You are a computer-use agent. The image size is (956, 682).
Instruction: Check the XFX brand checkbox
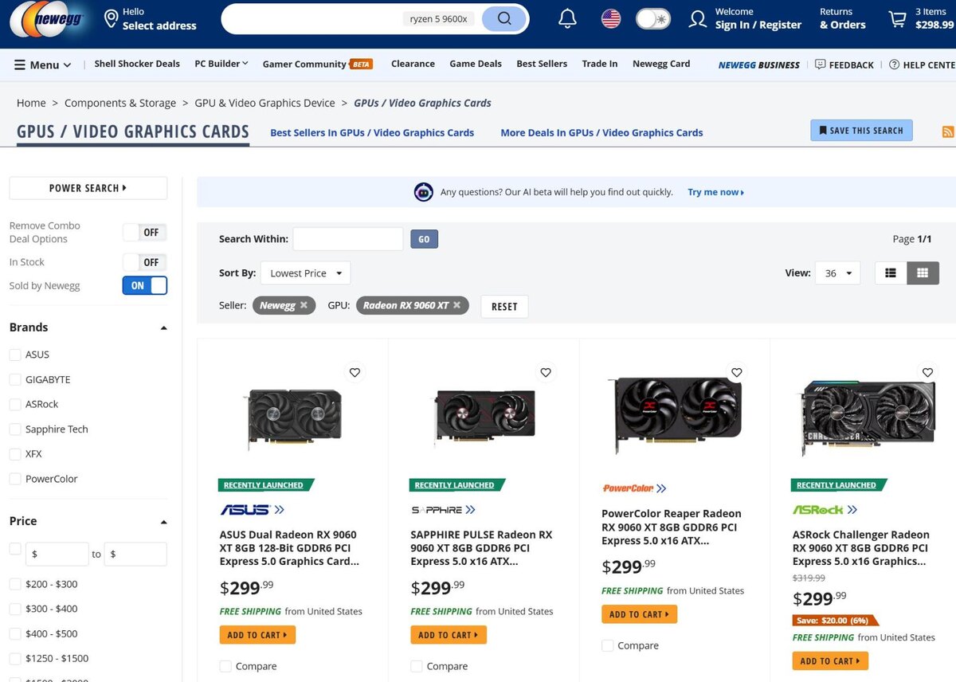[x=15, y=454]
